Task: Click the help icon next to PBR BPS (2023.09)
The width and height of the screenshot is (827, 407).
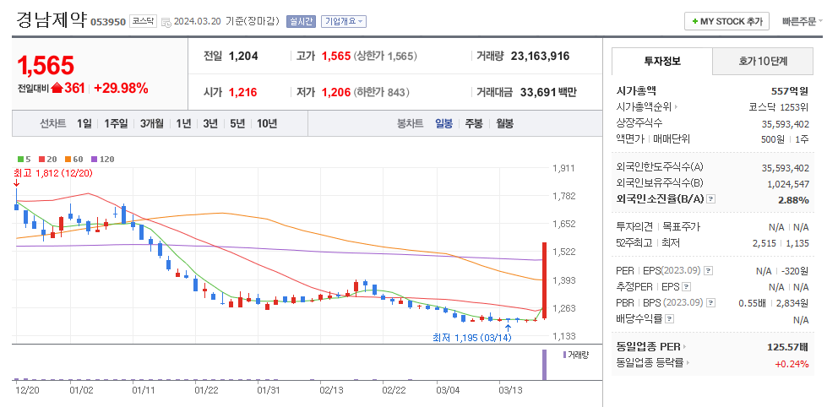Action: pyautogui.click(x=711, y=303)
